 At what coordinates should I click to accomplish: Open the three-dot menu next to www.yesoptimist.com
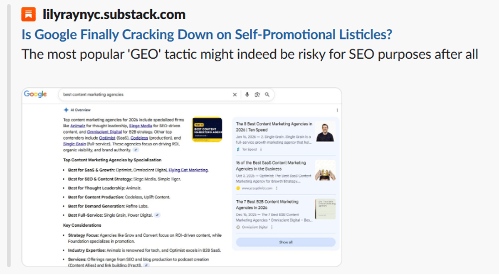(277, 188)
